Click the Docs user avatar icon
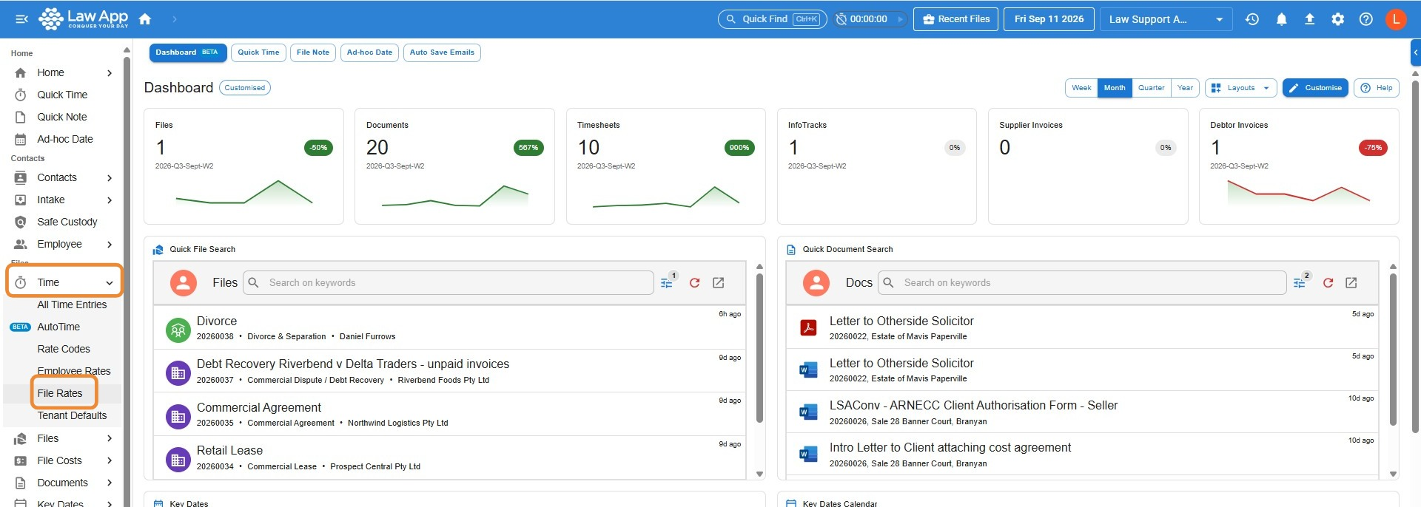The image size is (1421, 507). (x=816, y=283)
